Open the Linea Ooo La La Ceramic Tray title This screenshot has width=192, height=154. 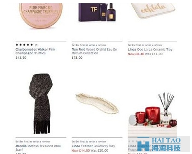150,50
